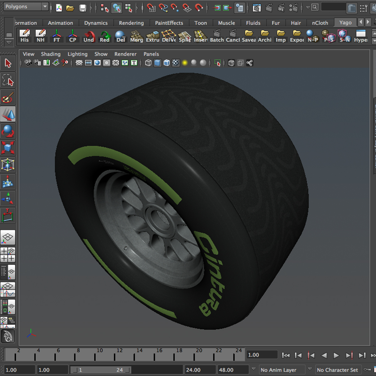
Task: Select by object type mode icon
Action: click(117, 8)
